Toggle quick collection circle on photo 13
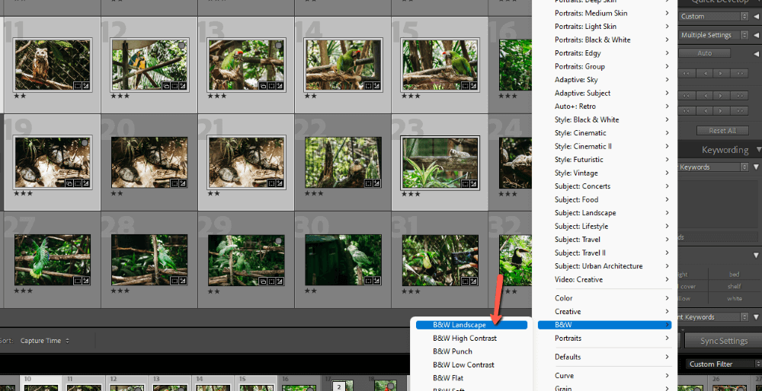This screenshot has height=391, width=762. coord(278,45)
